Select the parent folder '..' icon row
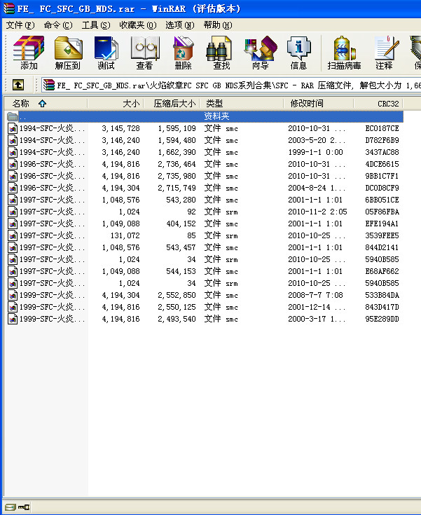Image resolution: width=421 pixels, height=515 pixels. click(x=13, y=116)
